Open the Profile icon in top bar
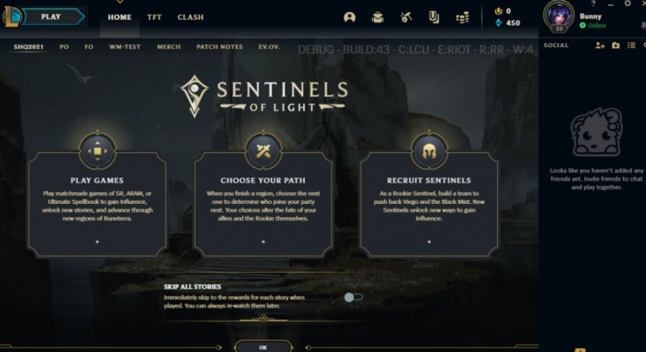Image resolution: width=646 pixels, height=352 pixels. [350, 17]
